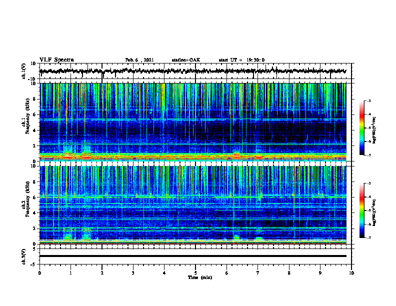This screenshot has width=396, height=306.
Task: Click tick label "10" on the Time axis
Action: pos(351,273)
